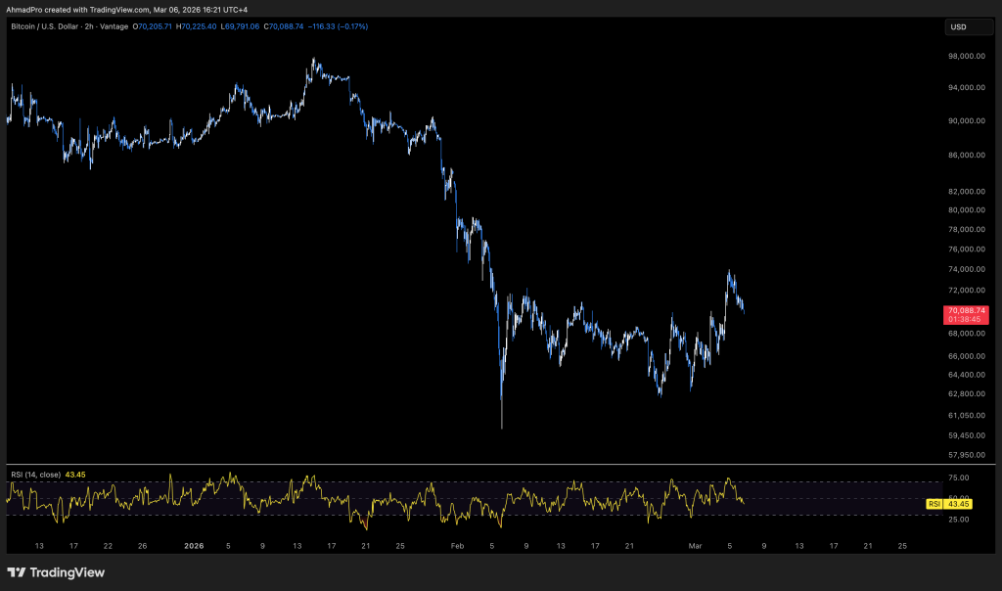The image size is (1002, 591).
Task: Select the Feb label on the time axis
Action: 459,546
